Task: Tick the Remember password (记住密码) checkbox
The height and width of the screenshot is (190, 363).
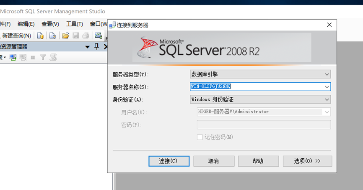Action: (200, 137)
